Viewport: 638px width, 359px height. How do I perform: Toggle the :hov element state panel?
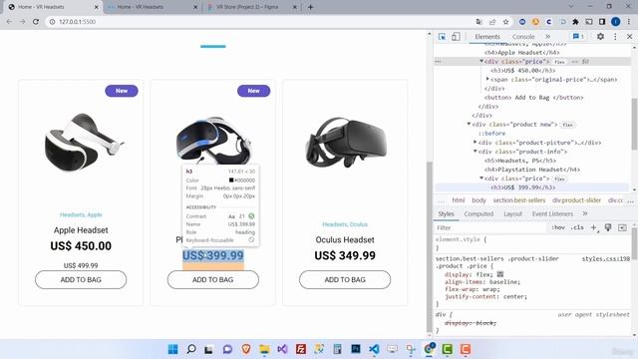coord(558,227)
